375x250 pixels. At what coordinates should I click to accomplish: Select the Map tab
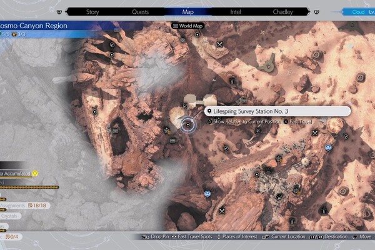pyautogui.click(x=187, y=12)
